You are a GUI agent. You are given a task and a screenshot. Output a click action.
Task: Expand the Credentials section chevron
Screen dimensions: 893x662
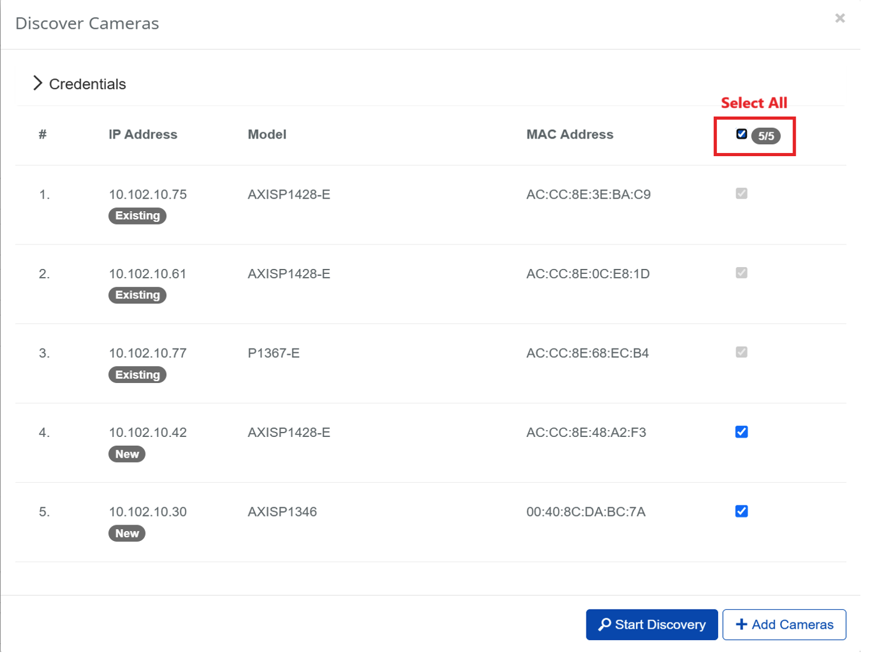pyautogui.click(x=38, y=83)
